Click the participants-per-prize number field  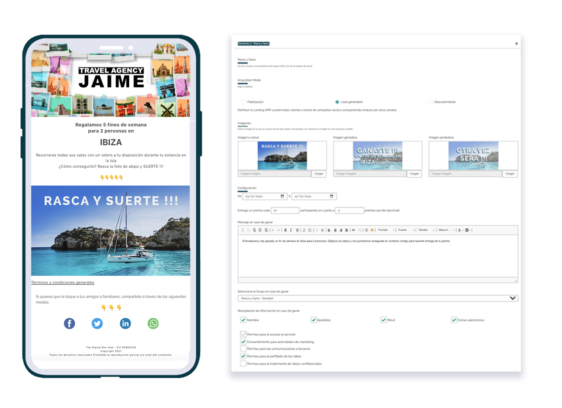click(285, 210)
